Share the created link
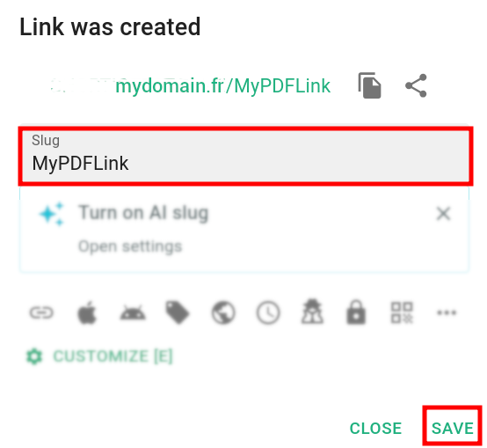The height and width of the screenshot is (448, 487). coord(416,85)
